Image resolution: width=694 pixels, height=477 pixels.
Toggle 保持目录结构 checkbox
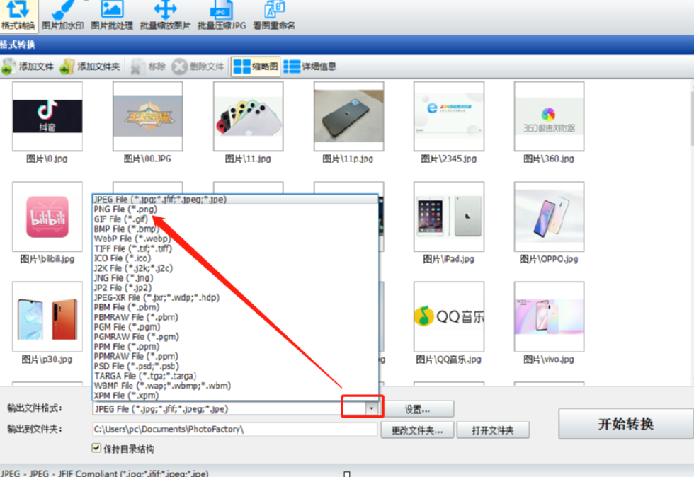click(x=96, y=448)
